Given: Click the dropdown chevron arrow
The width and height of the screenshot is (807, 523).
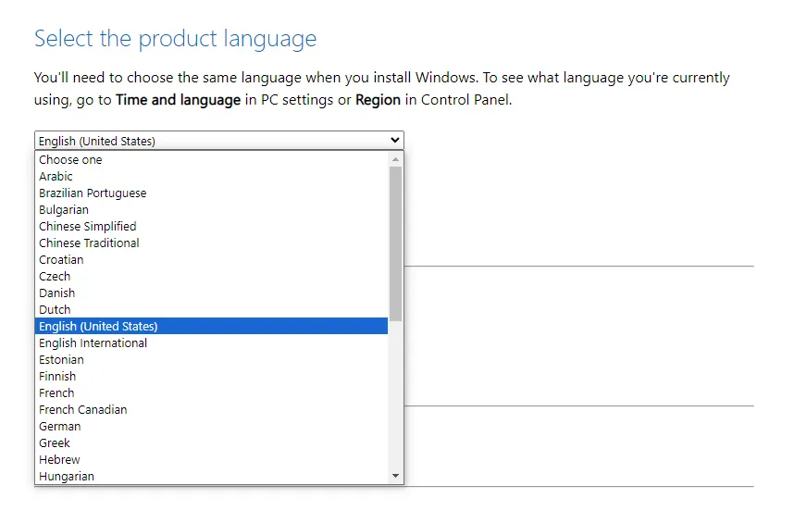Looking at the screenshot, I should point(395,140).
